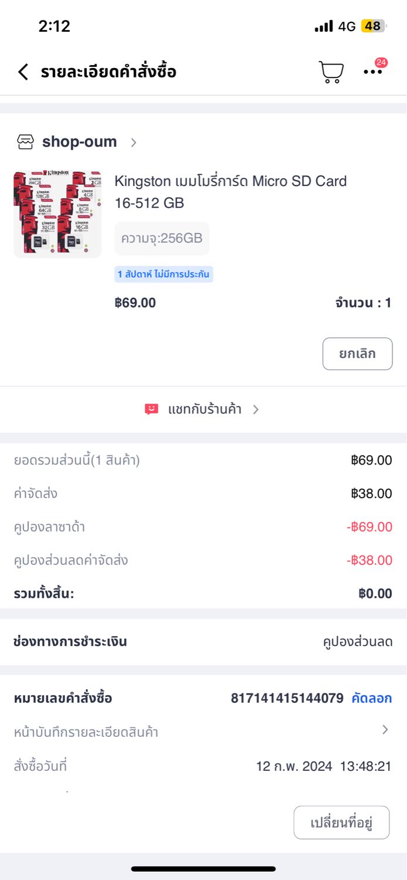Open chevron next to แชทกับร้านค้า
Image resolution: width=407 pixels, height=880 pixels.
pyautogui.click(x=256, y=409)
